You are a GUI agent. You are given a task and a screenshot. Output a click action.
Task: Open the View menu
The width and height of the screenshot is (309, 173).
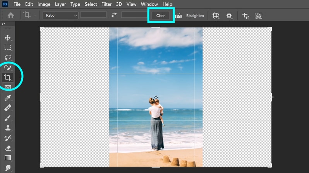click(x=131, y=4)
